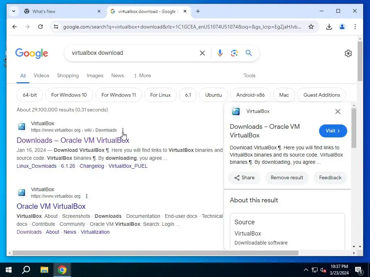The height and width of the screenshot is (277, 370).
Task: Open the Windows Start menu
Action: (x=9, y=270)
